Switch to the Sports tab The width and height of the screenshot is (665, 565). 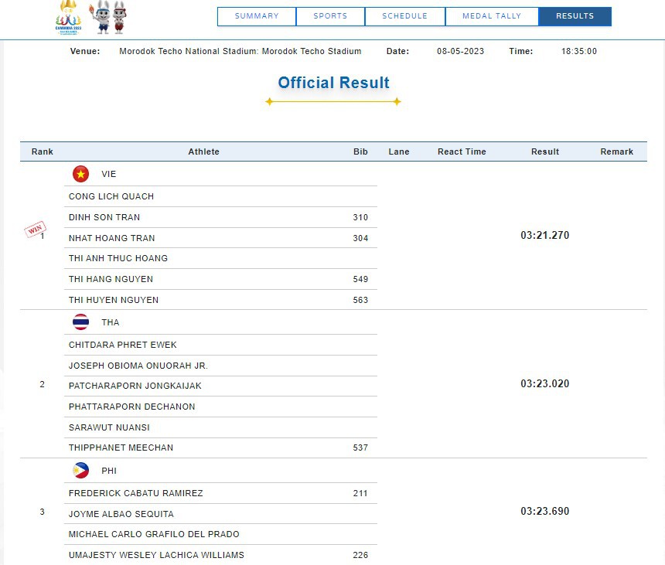pyautogui.click(x=330, y=16)
